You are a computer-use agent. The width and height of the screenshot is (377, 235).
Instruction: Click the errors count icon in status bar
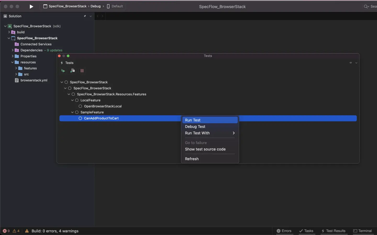click(5, 231)
